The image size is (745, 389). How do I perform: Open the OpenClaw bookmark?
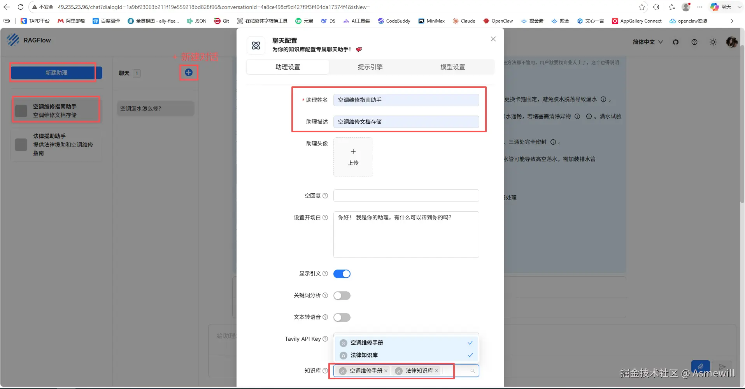point(498,21)
